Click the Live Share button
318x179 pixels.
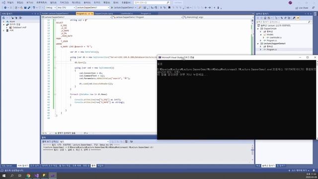(302, 8)
